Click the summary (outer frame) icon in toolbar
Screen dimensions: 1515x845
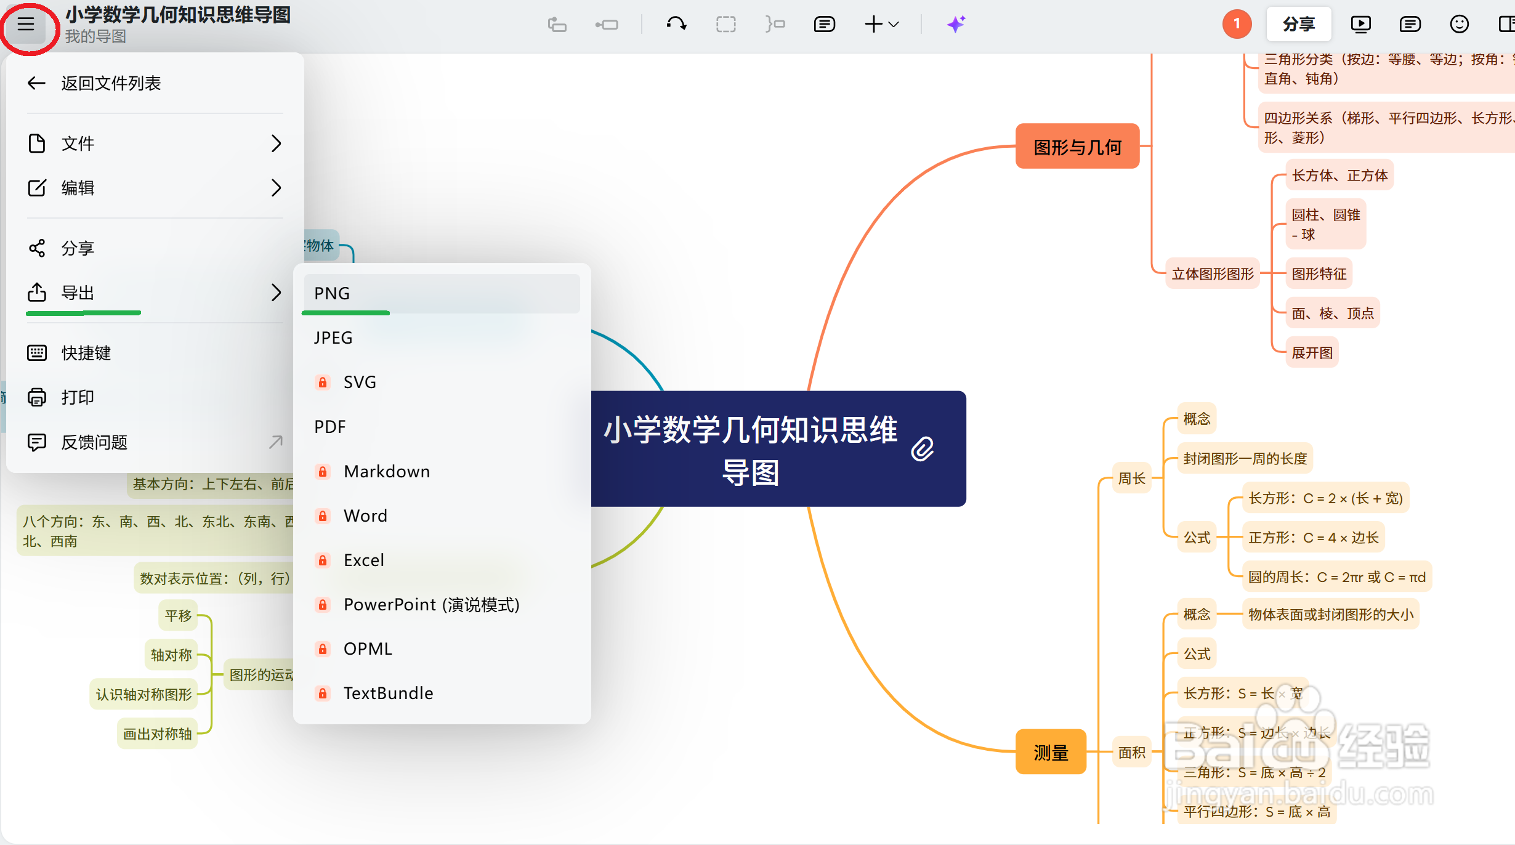click(x=775, y=23)
